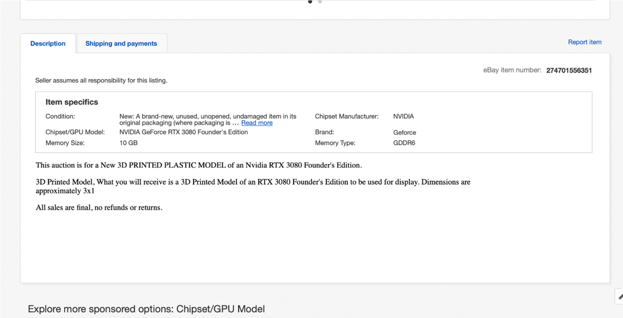
Task: Click the GDDR6 memory type value
Action: click(404, 143)
